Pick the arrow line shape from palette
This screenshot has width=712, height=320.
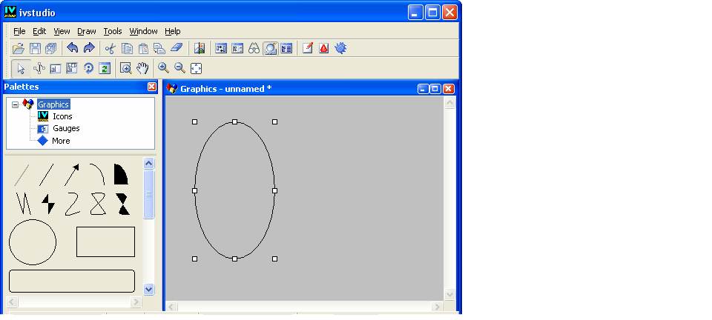(71, 175)
